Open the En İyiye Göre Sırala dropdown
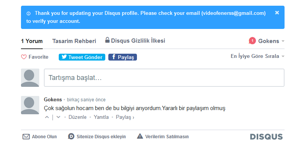This screenshot has width=304, height=155. pos(257,56)
